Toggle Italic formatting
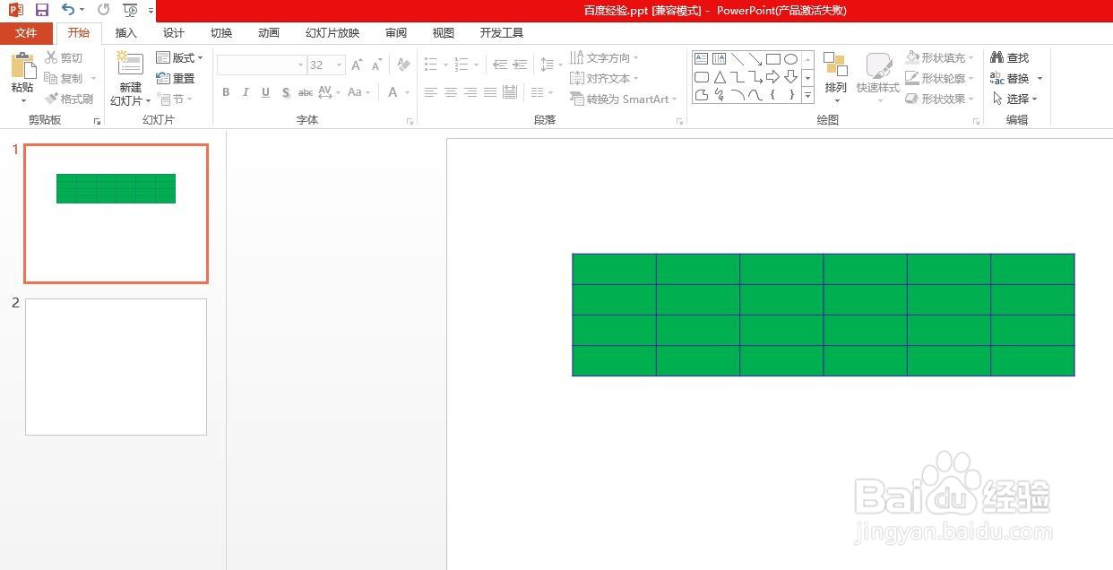Viewport: 1113px width, 570px height. [246, 92]
